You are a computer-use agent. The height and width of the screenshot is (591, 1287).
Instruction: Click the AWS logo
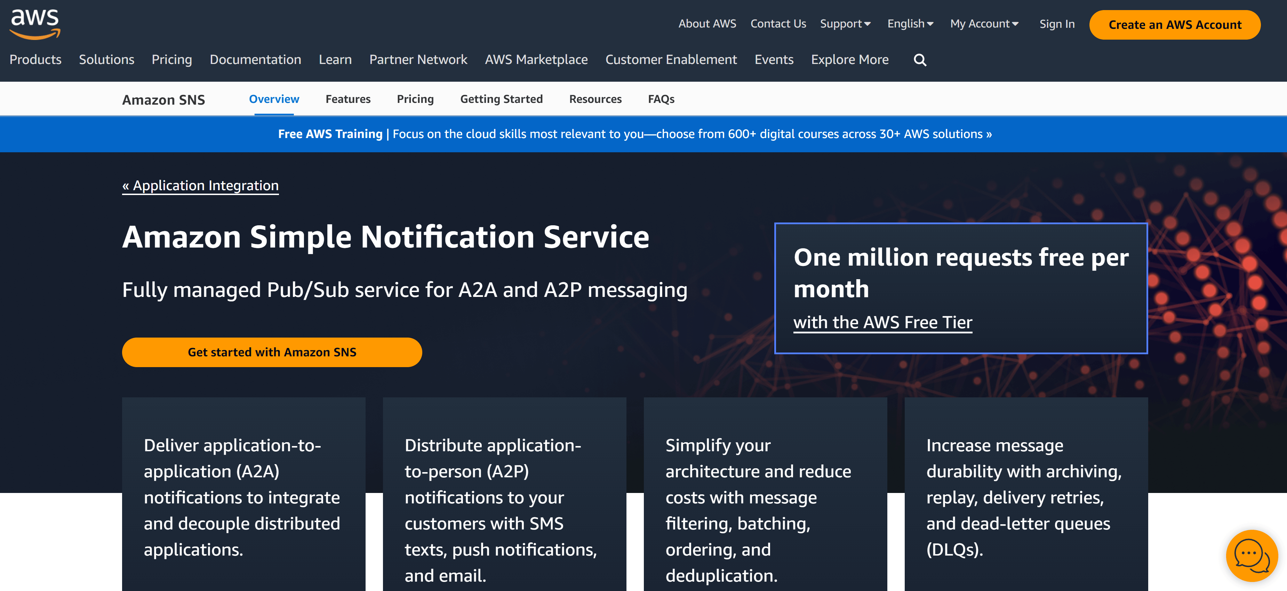coord(35,24)
